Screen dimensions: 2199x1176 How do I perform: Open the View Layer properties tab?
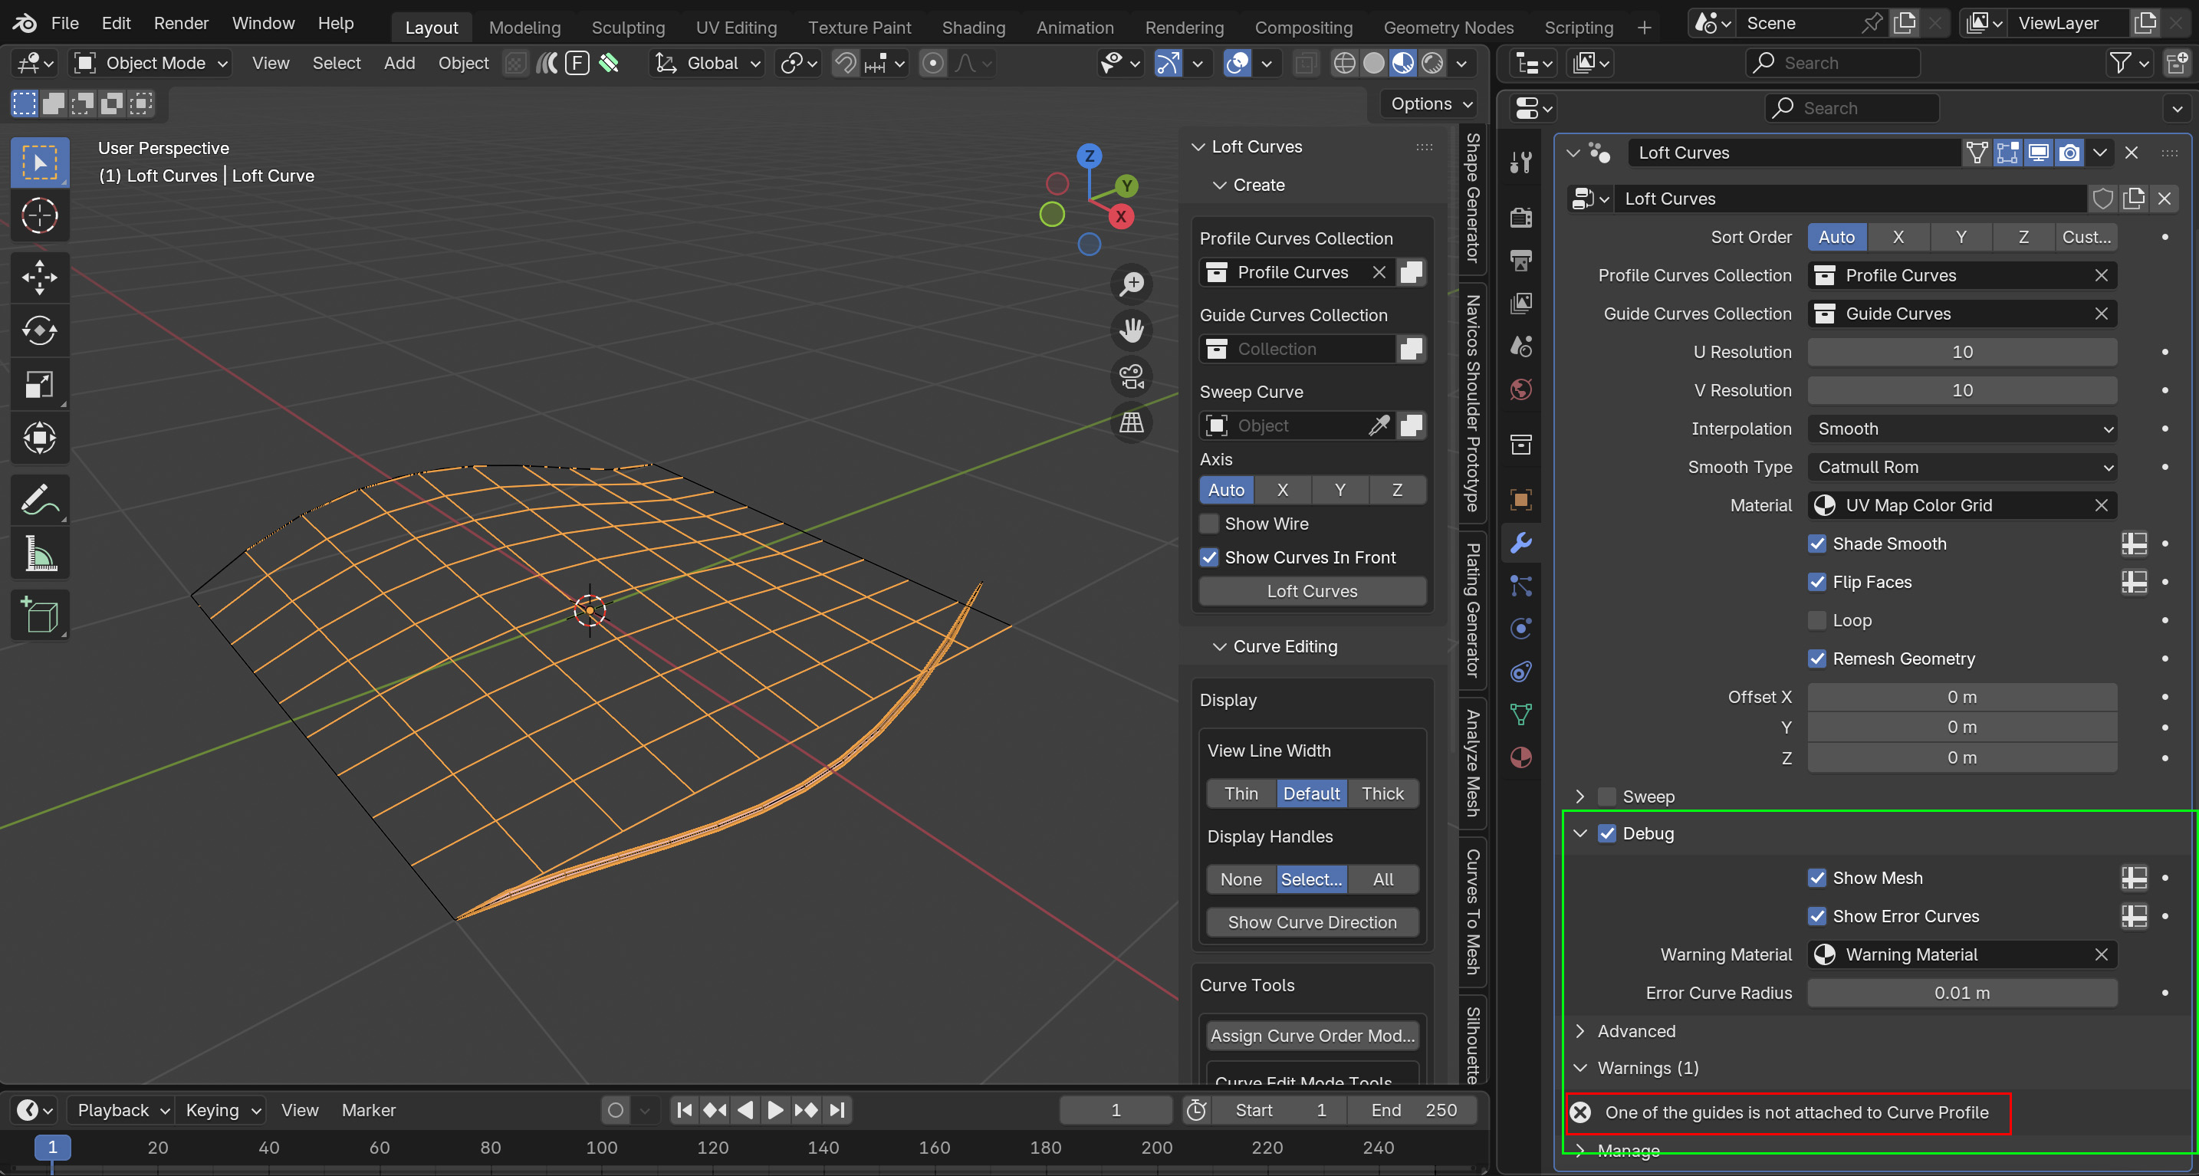click(1521, 303)
